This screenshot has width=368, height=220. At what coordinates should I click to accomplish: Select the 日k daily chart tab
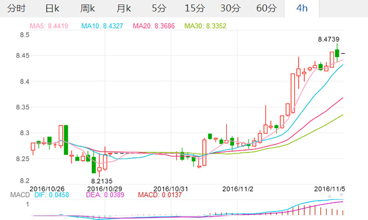53,8
